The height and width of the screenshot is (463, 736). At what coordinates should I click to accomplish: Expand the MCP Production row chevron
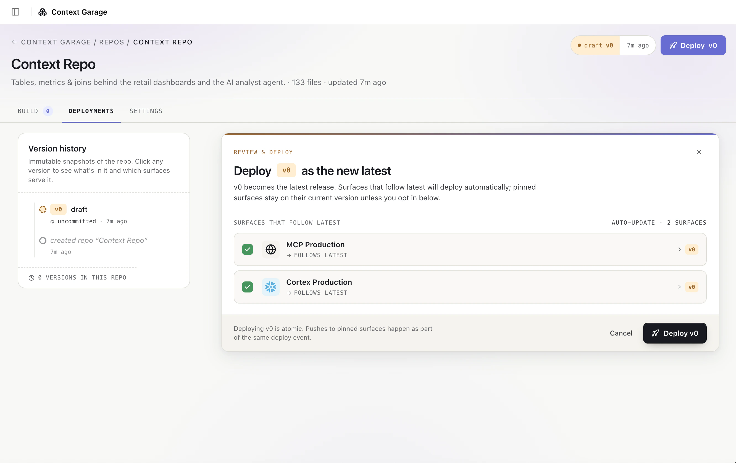point(679,249)
